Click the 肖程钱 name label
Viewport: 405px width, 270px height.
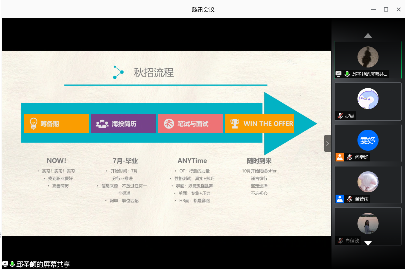[x=352, y=240]
